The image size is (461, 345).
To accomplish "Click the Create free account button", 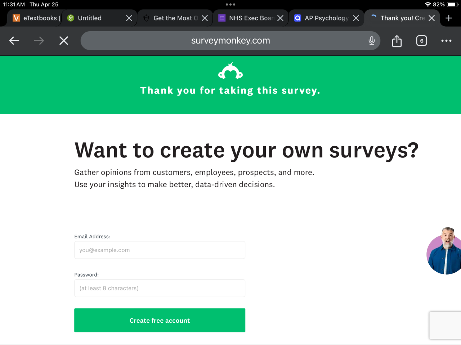I will coord(160,320).
